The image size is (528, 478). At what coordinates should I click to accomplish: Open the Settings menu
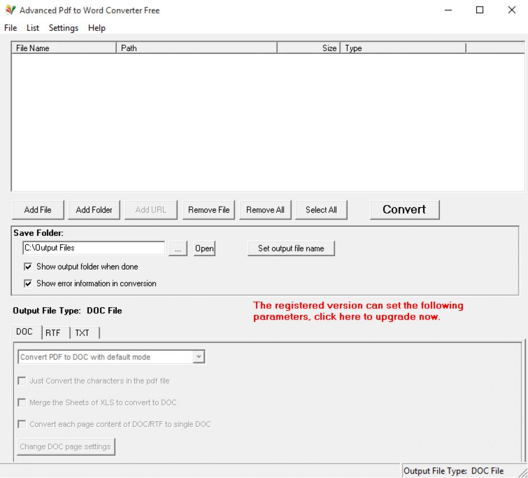click(x=63, y=28)
